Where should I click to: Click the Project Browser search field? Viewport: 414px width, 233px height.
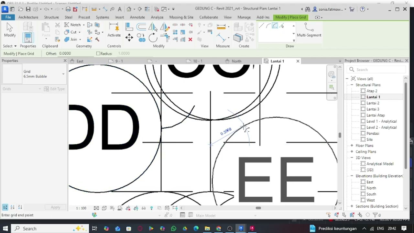[377, 70]
